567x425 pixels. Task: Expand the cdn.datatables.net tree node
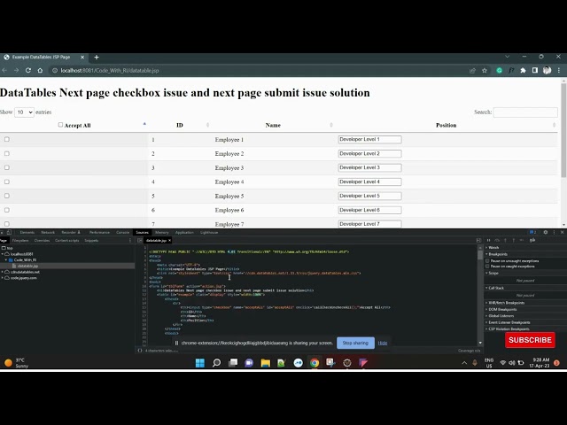[x=3, y=272]
